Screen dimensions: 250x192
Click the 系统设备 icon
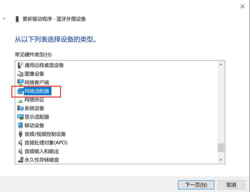(20, 108)
